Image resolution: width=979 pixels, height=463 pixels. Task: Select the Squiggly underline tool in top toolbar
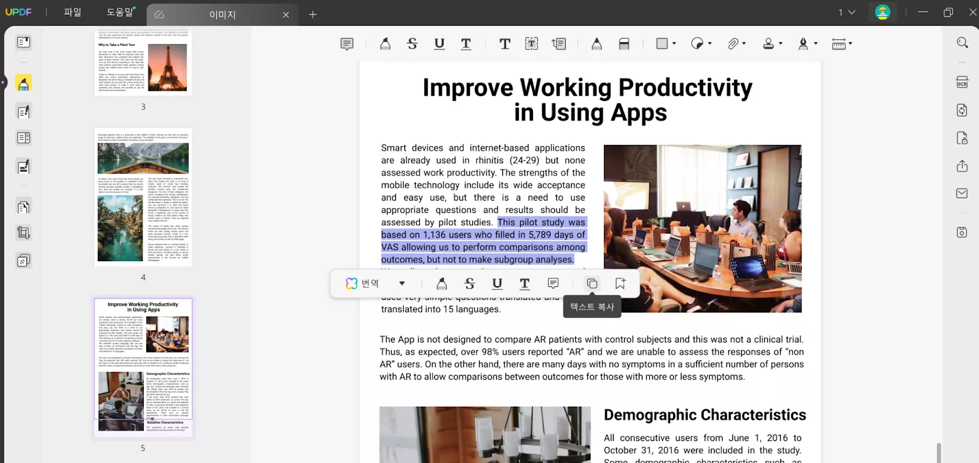pos(466,44)
